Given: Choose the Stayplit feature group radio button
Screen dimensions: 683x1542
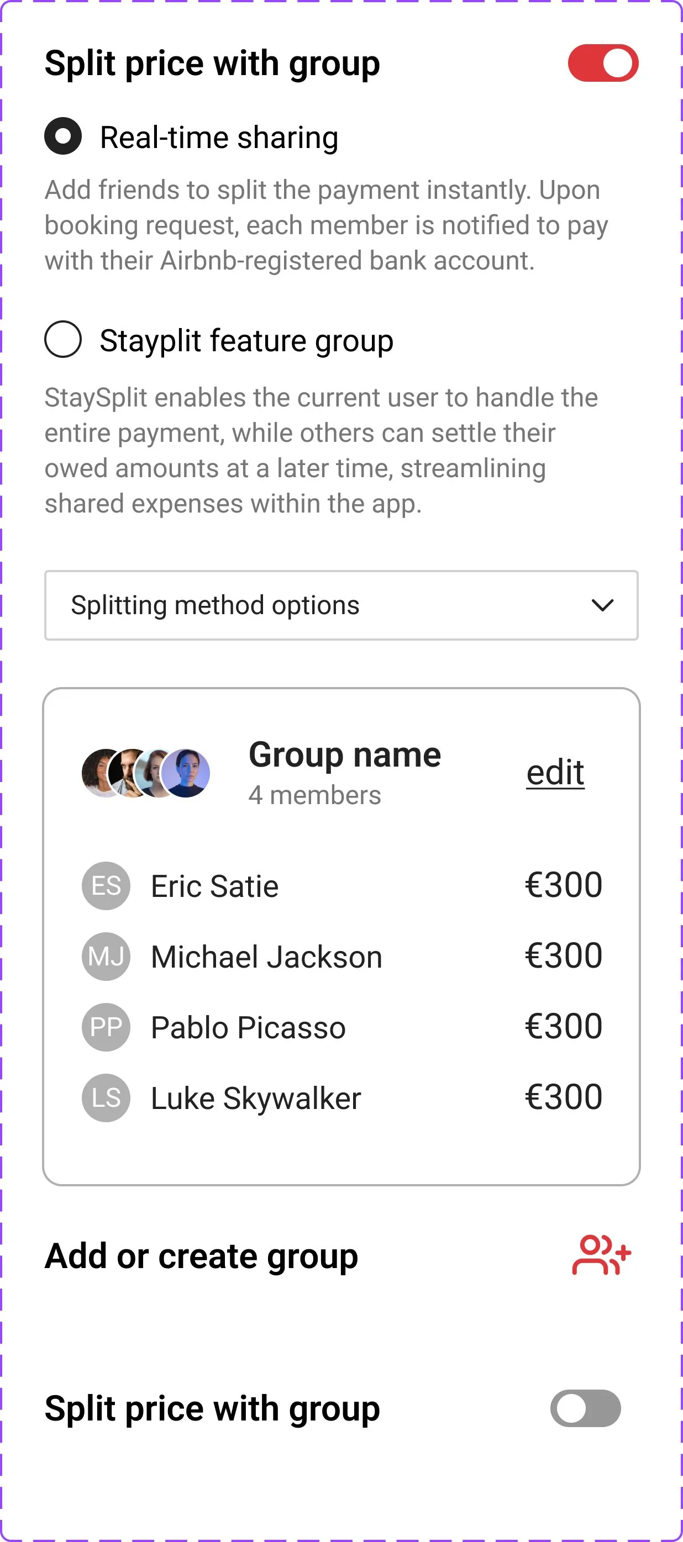Looking at the screenshot, I should click(x=63, y=340).
